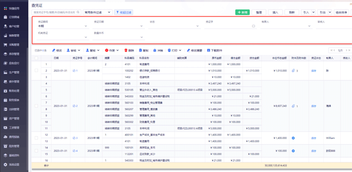Click 修改 pencil in the toolbar
This screenshot has width=352, height=172.
point(57,51)
